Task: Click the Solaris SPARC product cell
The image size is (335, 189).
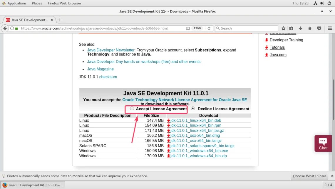Action: click(93, 146)
